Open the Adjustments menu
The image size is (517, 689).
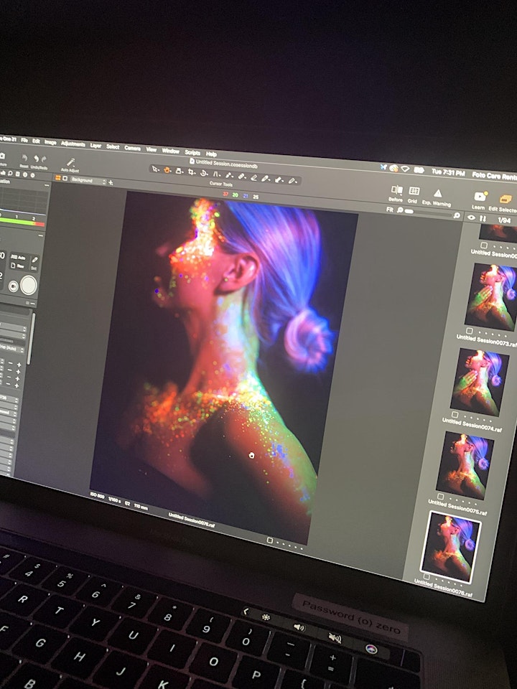[73, 144]
